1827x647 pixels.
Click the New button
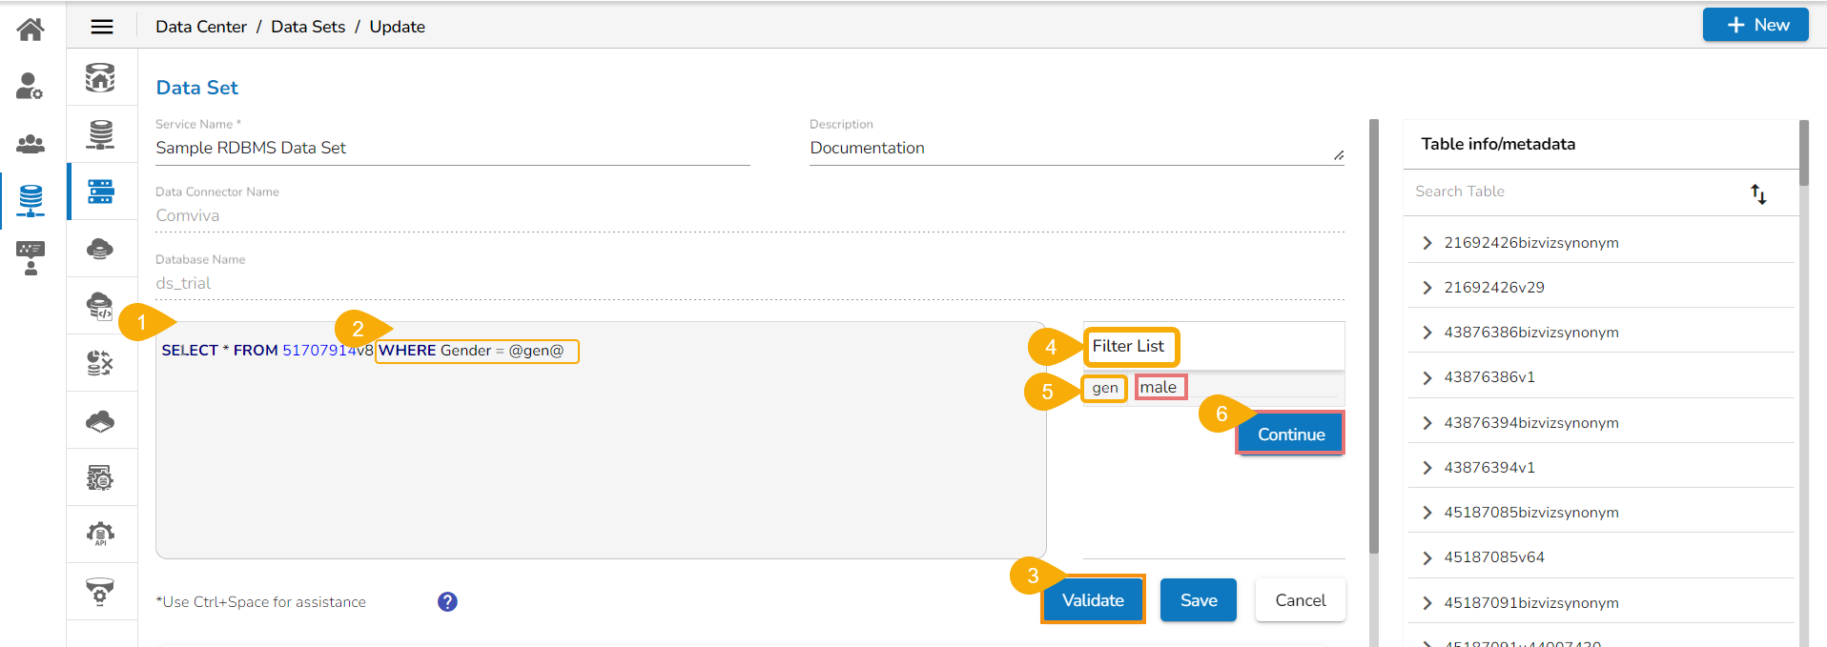pos(1755,25)
